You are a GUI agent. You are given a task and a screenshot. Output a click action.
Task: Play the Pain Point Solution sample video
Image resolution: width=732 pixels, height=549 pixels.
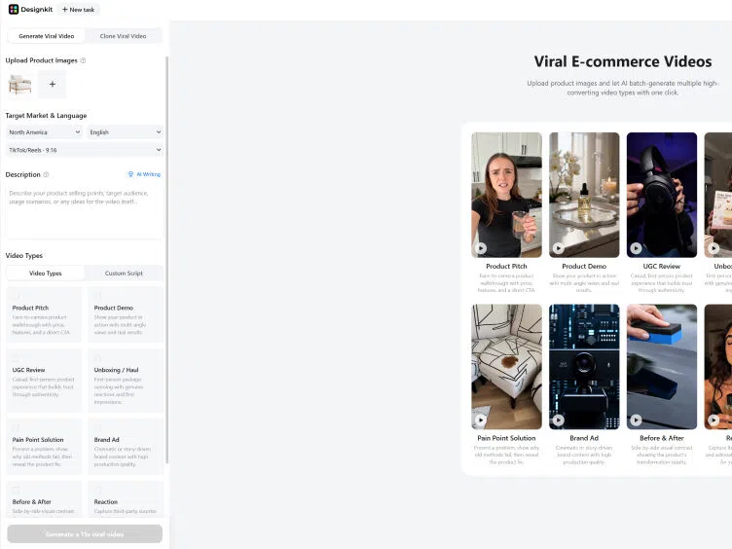click(481, 421)
